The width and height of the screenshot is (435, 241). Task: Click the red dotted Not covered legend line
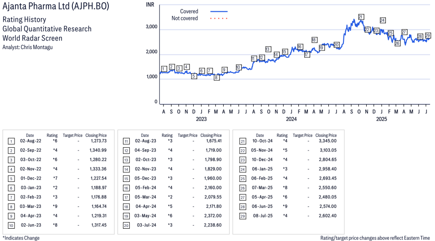219,18
